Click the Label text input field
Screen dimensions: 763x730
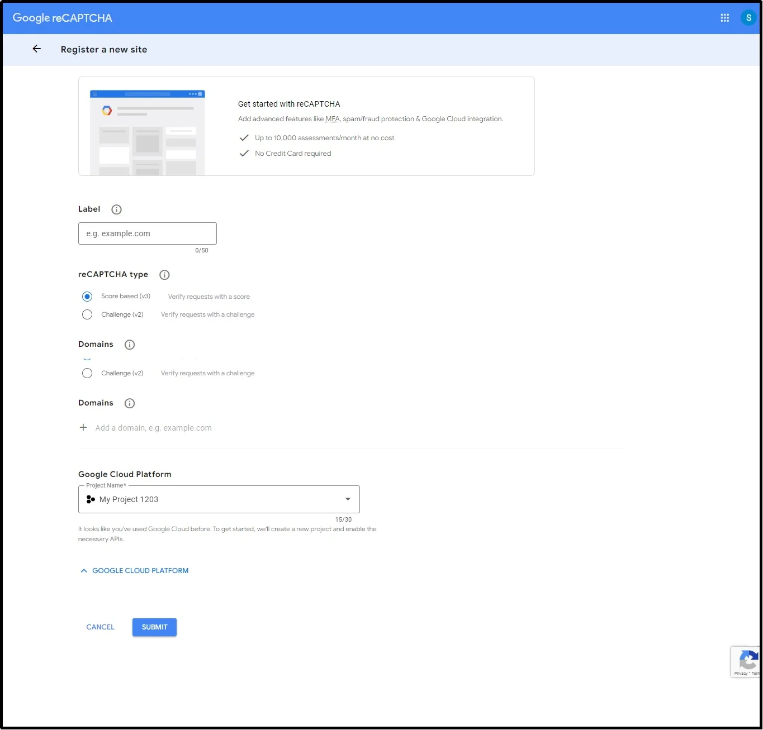pos(147,233)
